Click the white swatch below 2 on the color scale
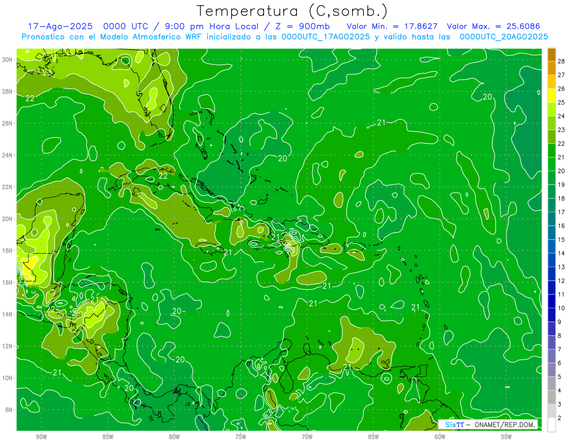 (x=552, y=424)
